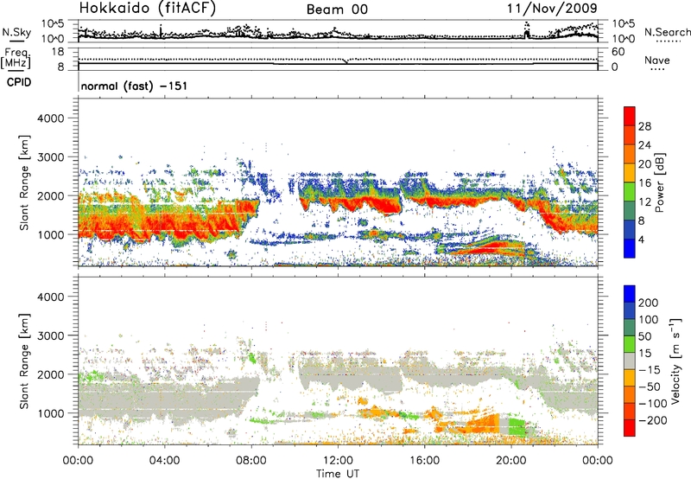This screenshot has height=479, width=691.
Task: Click the 'Beam 00' label
Action: [x=337, y=10]
